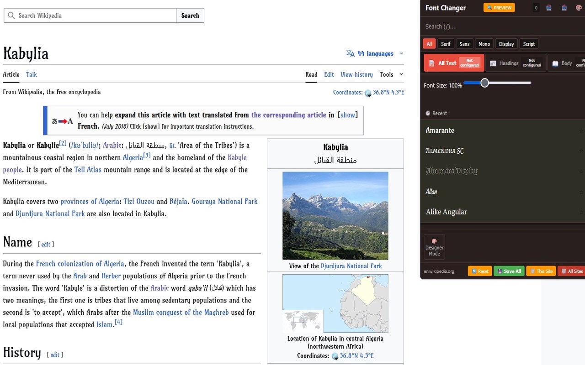Screen dimensions: 585x365
Task: Click in the Font Changer search field
Action: click(502, 26)
